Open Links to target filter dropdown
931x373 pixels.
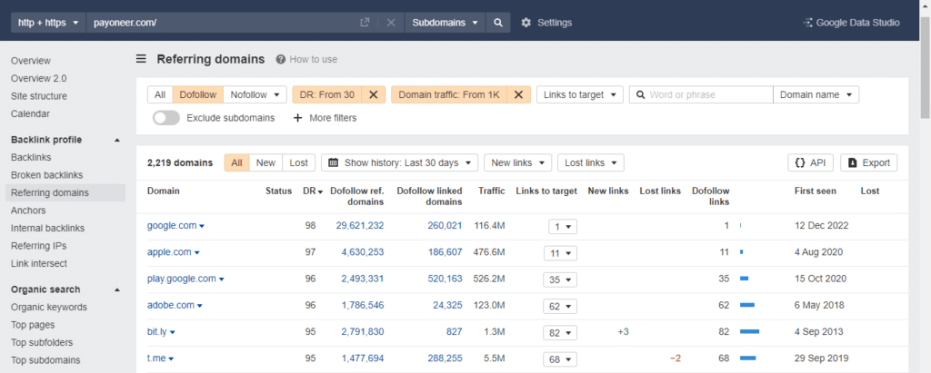(579, 94)
